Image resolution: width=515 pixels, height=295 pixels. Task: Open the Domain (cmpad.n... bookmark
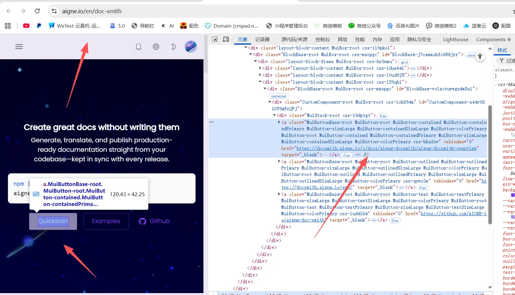[x=231, y=26]
